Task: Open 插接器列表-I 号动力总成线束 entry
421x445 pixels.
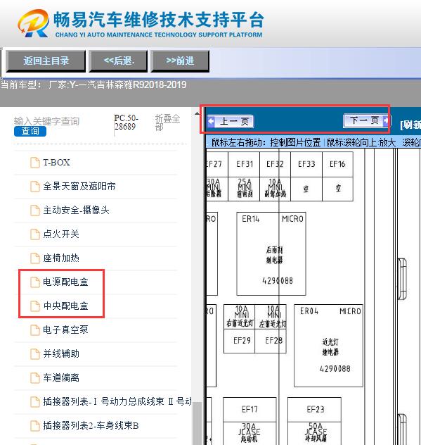Action: tap(117, 401)
